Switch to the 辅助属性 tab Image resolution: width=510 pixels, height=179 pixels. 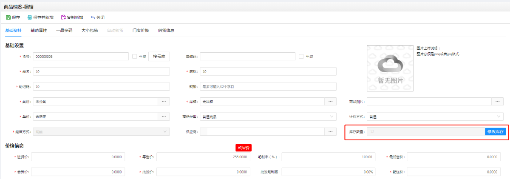39,30
